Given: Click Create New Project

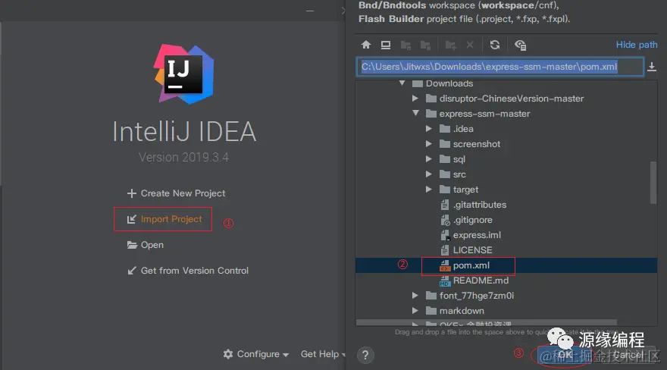Looking at the screenshot, I should click(176, 193).
